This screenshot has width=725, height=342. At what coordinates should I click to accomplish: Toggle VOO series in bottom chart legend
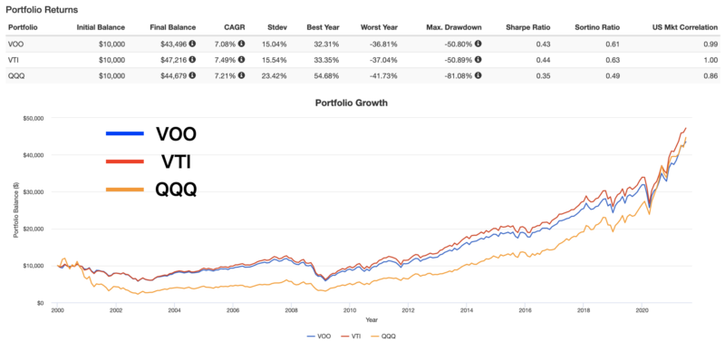pos(319,337)
